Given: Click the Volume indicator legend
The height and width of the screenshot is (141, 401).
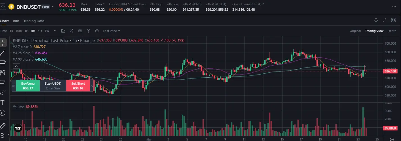Looking at the screenshot, I should click(x=26, y=107).
